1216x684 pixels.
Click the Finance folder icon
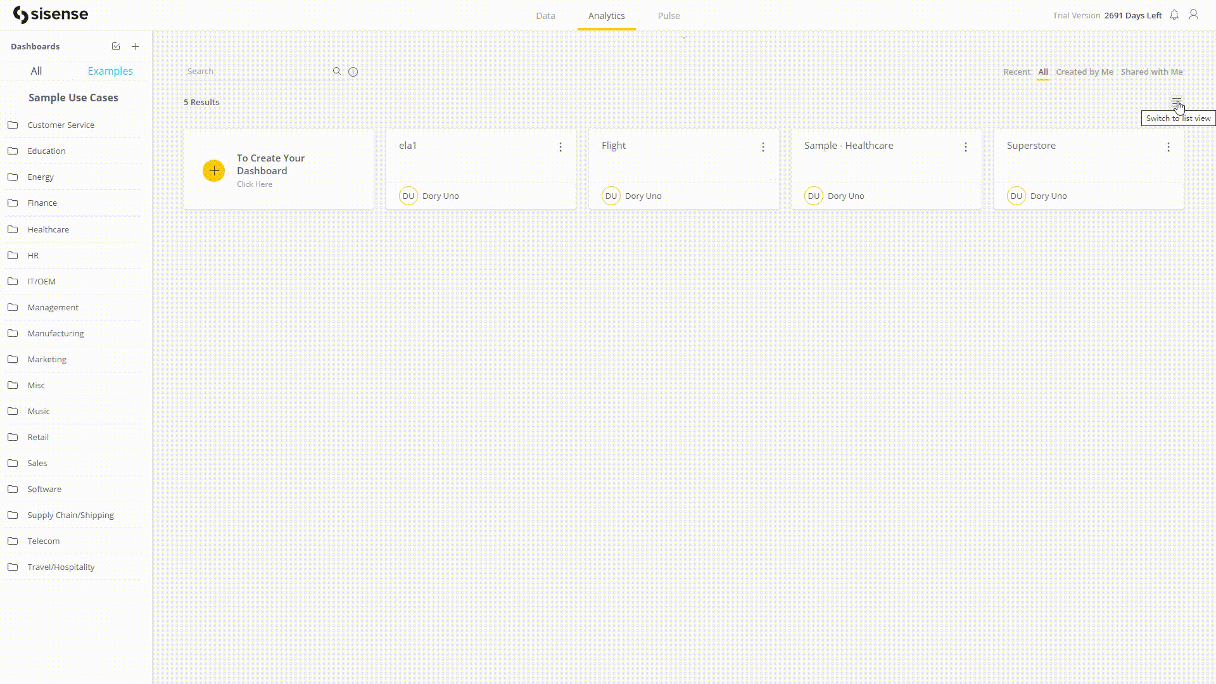tap(13, 203)
